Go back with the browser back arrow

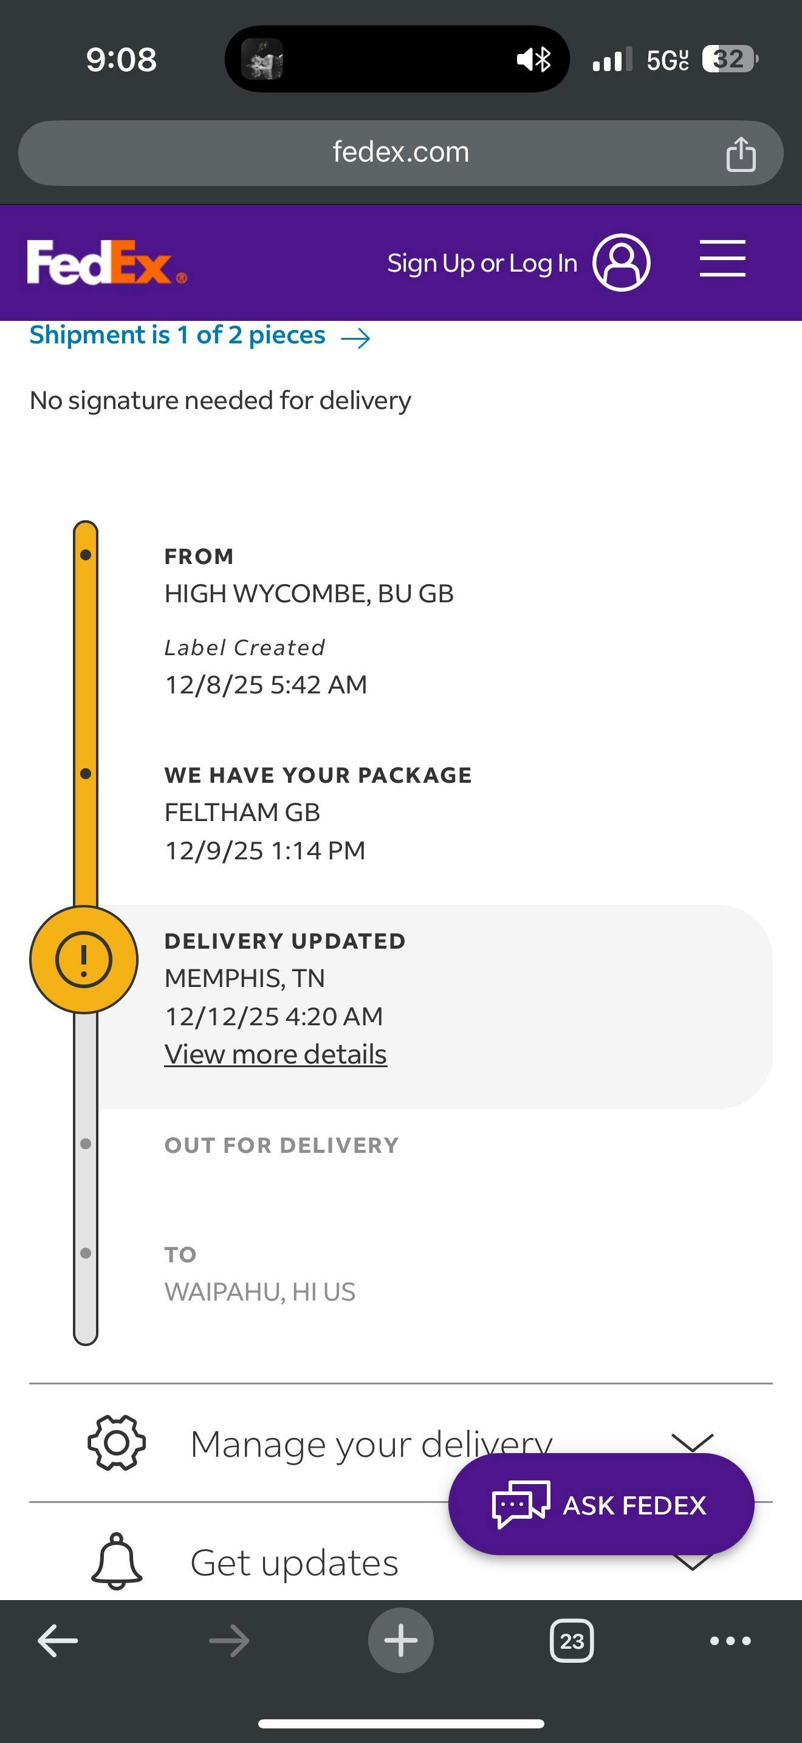tap(58, 1640)
